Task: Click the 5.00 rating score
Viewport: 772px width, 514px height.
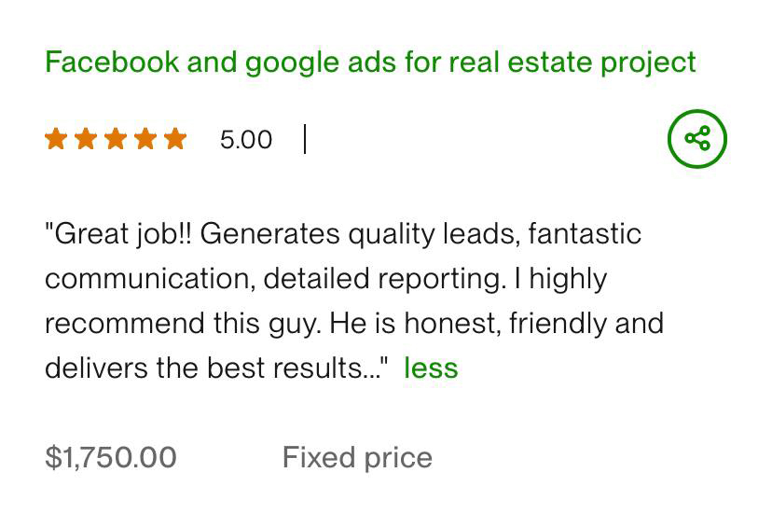Action: coord(246,140)
